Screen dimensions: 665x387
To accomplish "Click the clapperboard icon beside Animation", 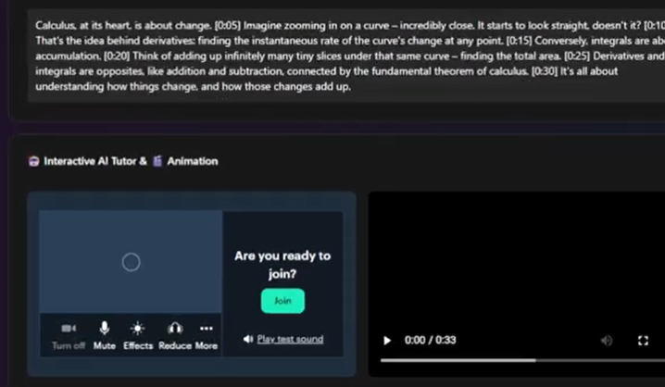I will (157, 161).
